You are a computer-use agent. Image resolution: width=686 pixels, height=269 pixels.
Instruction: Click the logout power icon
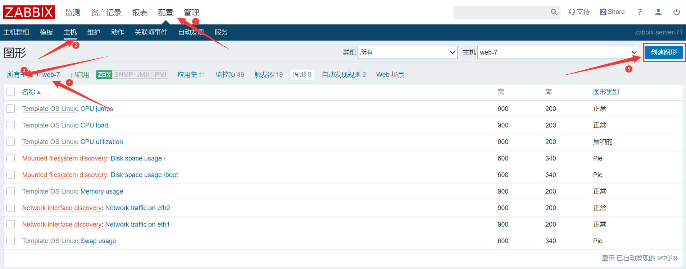tap(677, 12)
